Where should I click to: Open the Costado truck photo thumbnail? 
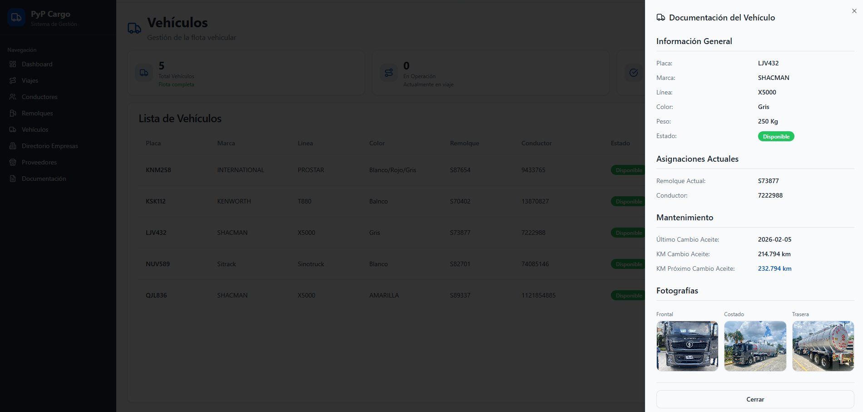coord(755,346)
